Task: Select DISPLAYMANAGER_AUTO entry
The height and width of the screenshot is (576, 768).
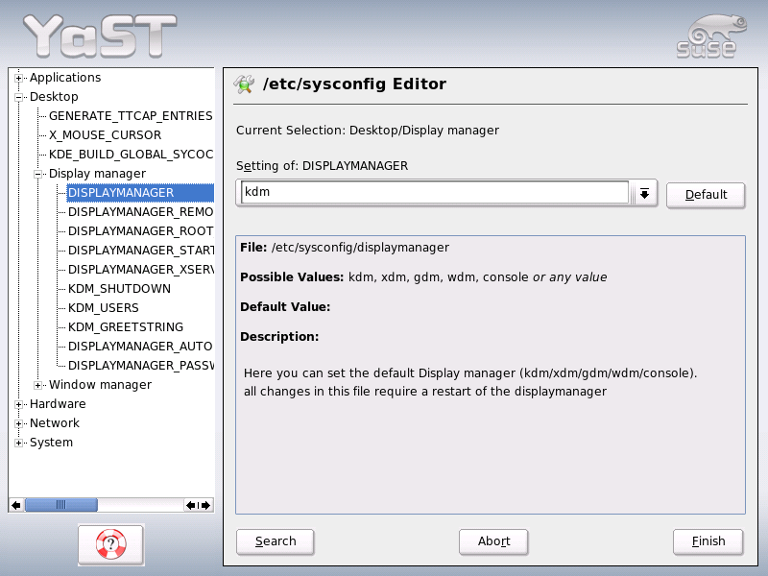Action: pos(140,347)
